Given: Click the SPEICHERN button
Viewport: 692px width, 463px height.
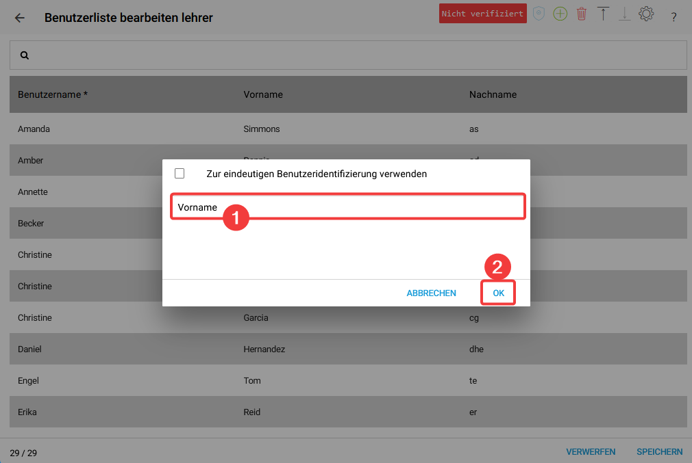Looking at the screenshot, I should [x=659, y=452].
